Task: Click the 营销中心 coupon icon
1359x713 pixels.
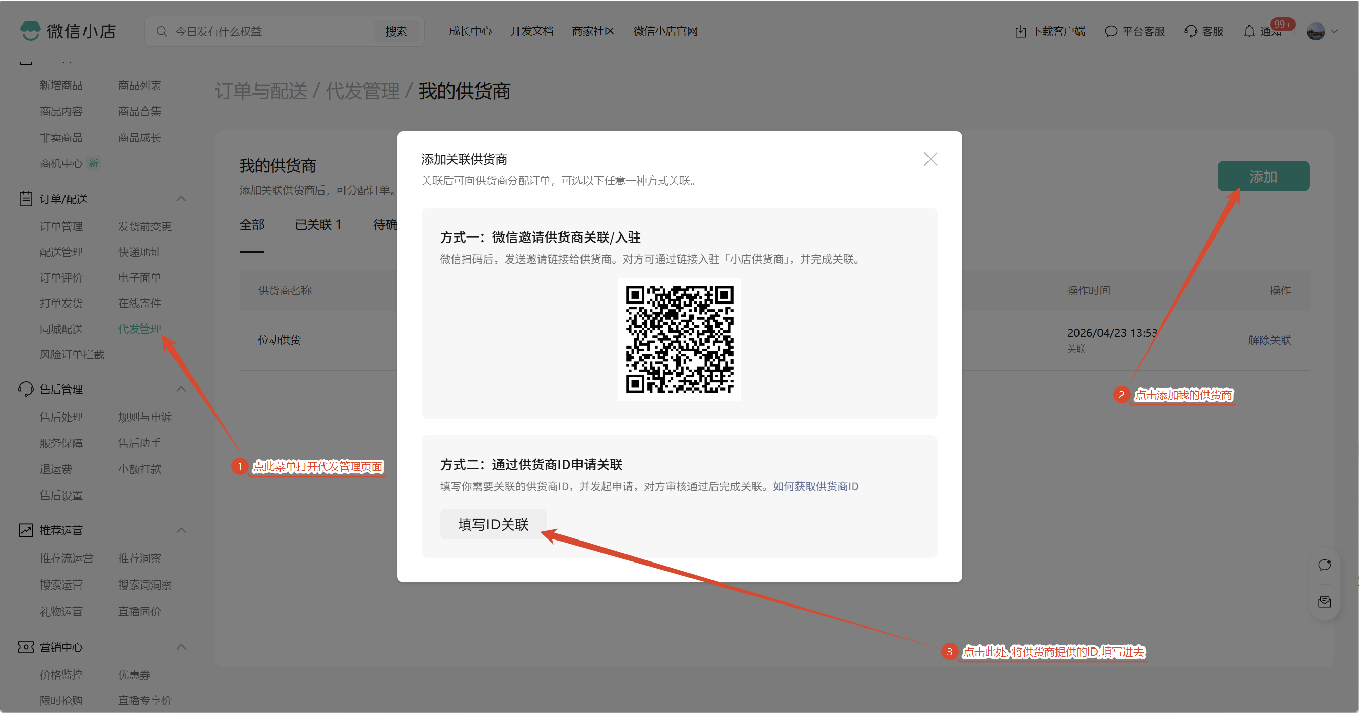Action: pyautogui.click(x=26, y=647)
